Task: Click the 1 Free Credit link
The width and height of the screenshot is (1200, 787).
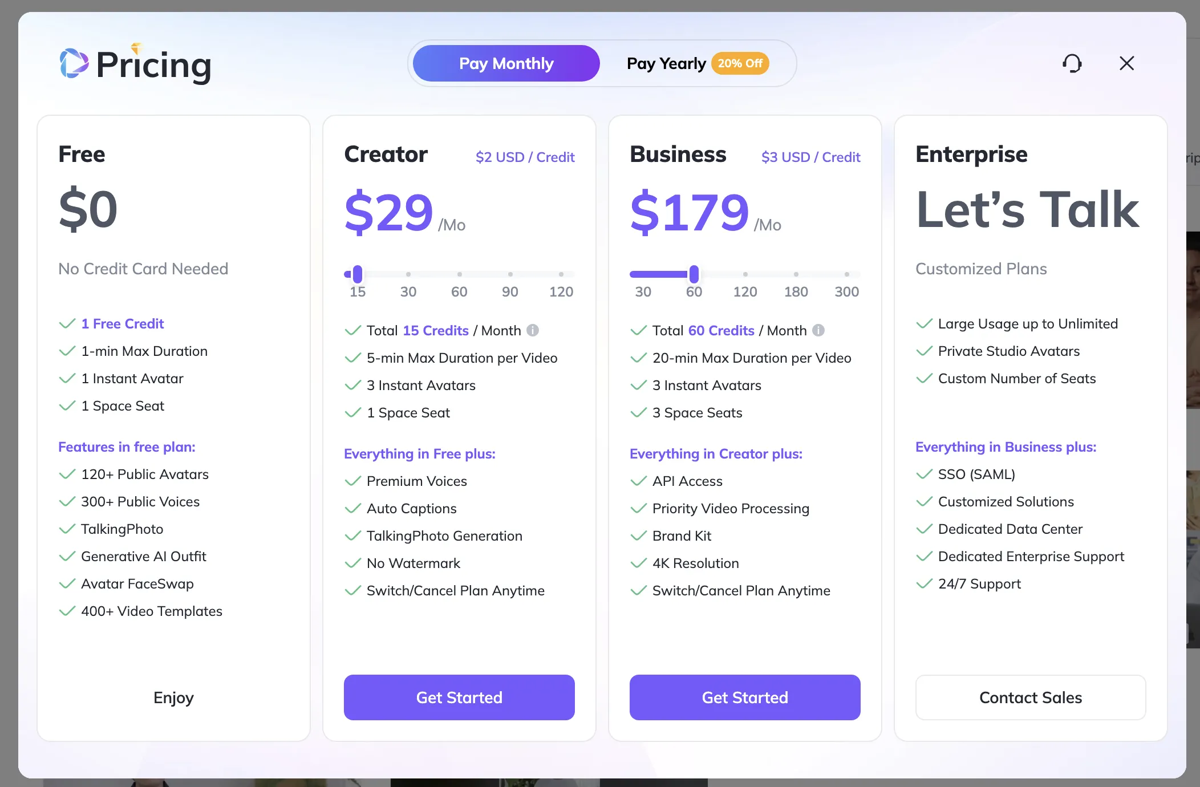Action: click(123, 323)
